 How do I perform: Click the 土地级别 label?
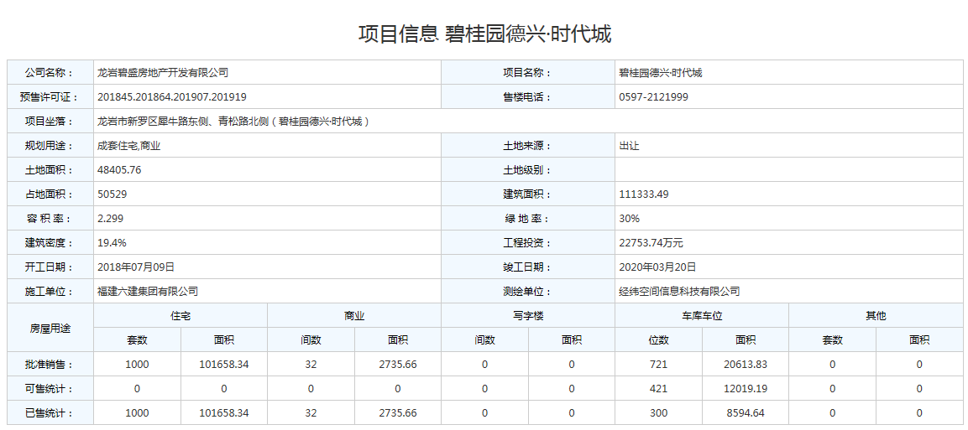[526, 170]
